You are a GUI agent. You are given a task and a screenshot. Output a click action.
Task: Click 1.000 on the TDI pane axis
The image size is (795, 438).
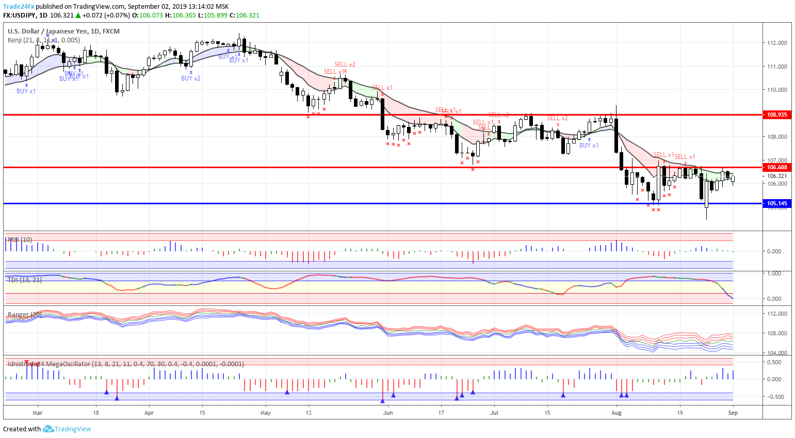774,273
